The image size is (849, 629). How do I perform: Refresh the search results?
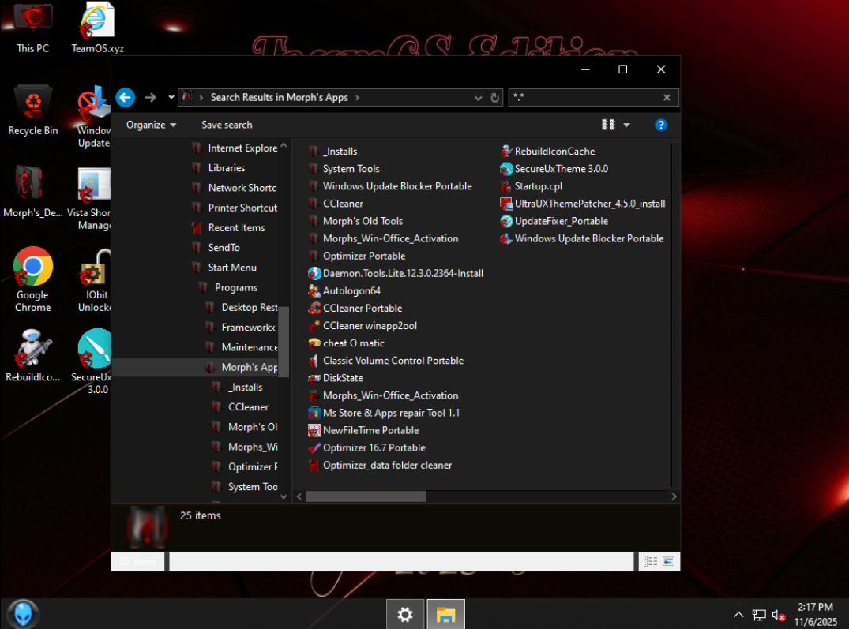[494, 98]
